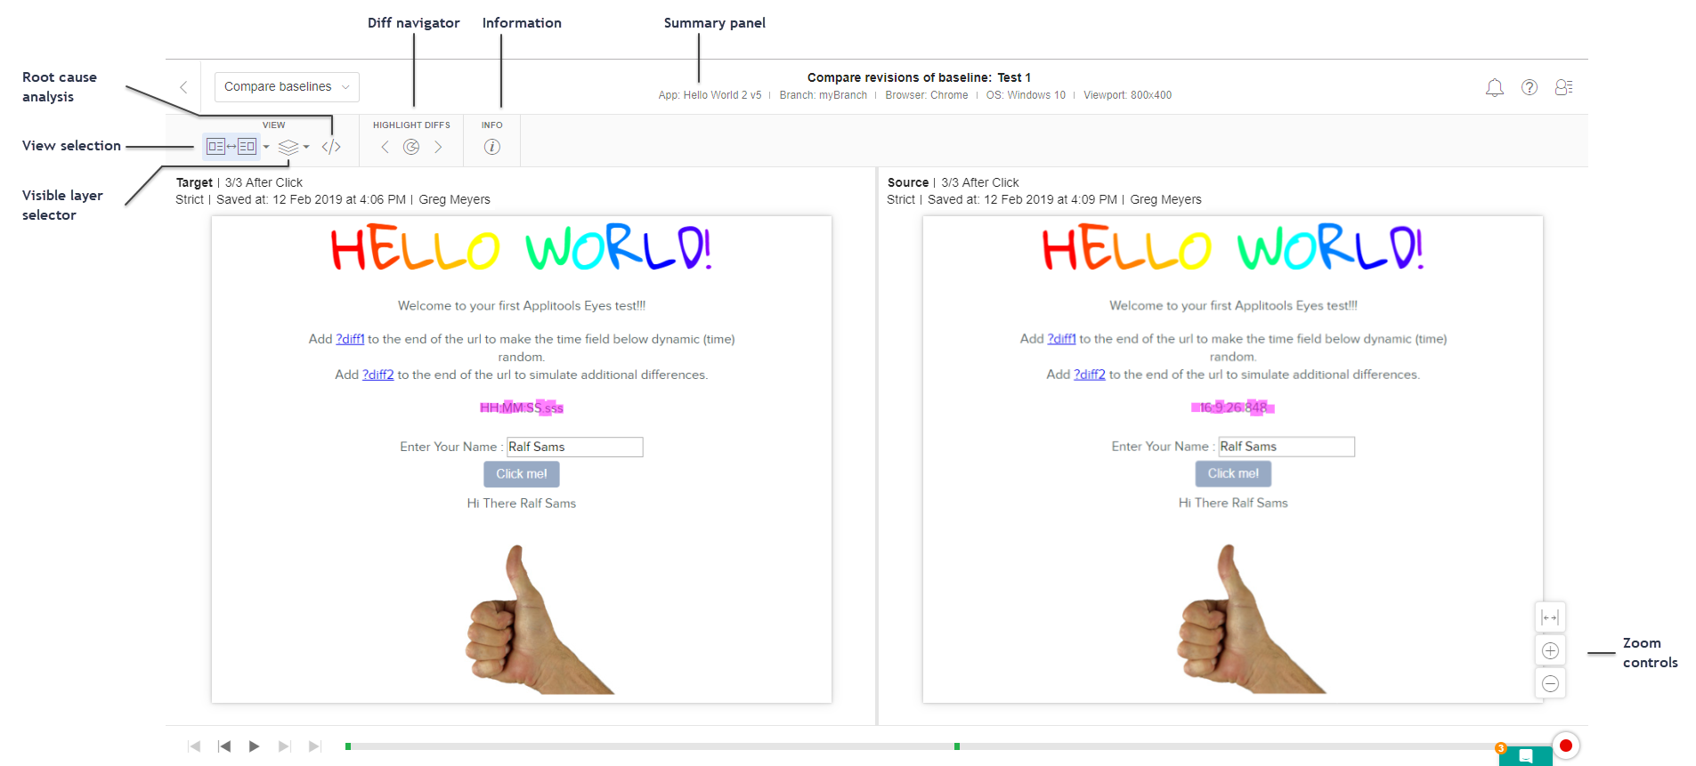Screen dimensions: 1696x766
Task: Fit image to width zoom control
Action: pyautogui.click(x=1550, y=617)
